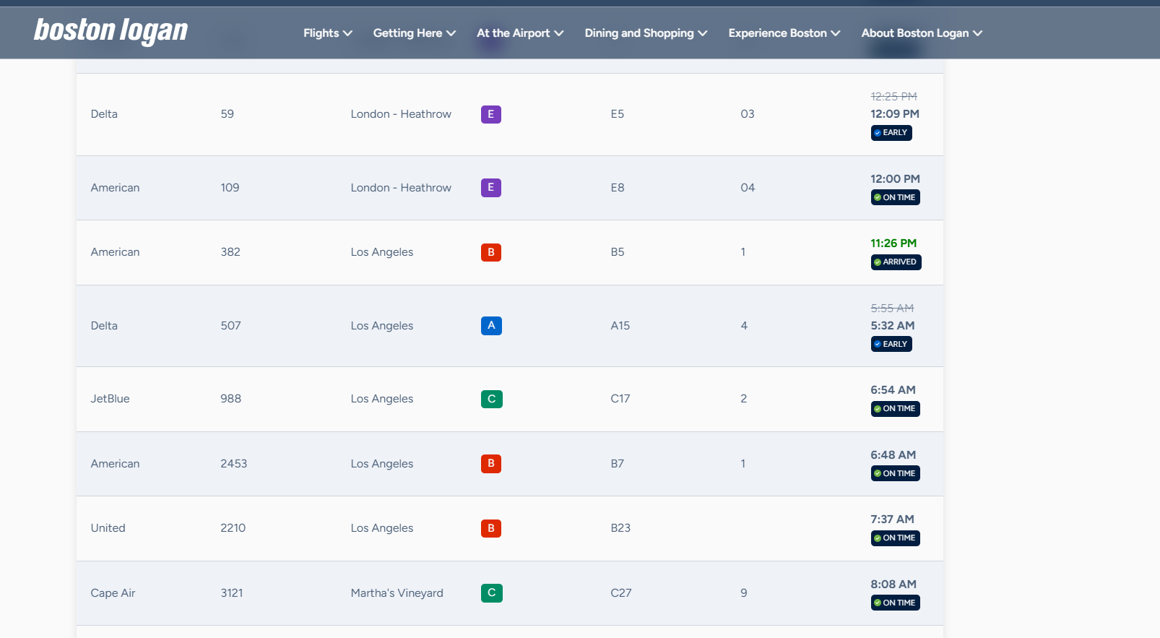Screen dimensions: 1160x638
Task: Click Martha's Vineyard origin text
Action: (397, 593)
